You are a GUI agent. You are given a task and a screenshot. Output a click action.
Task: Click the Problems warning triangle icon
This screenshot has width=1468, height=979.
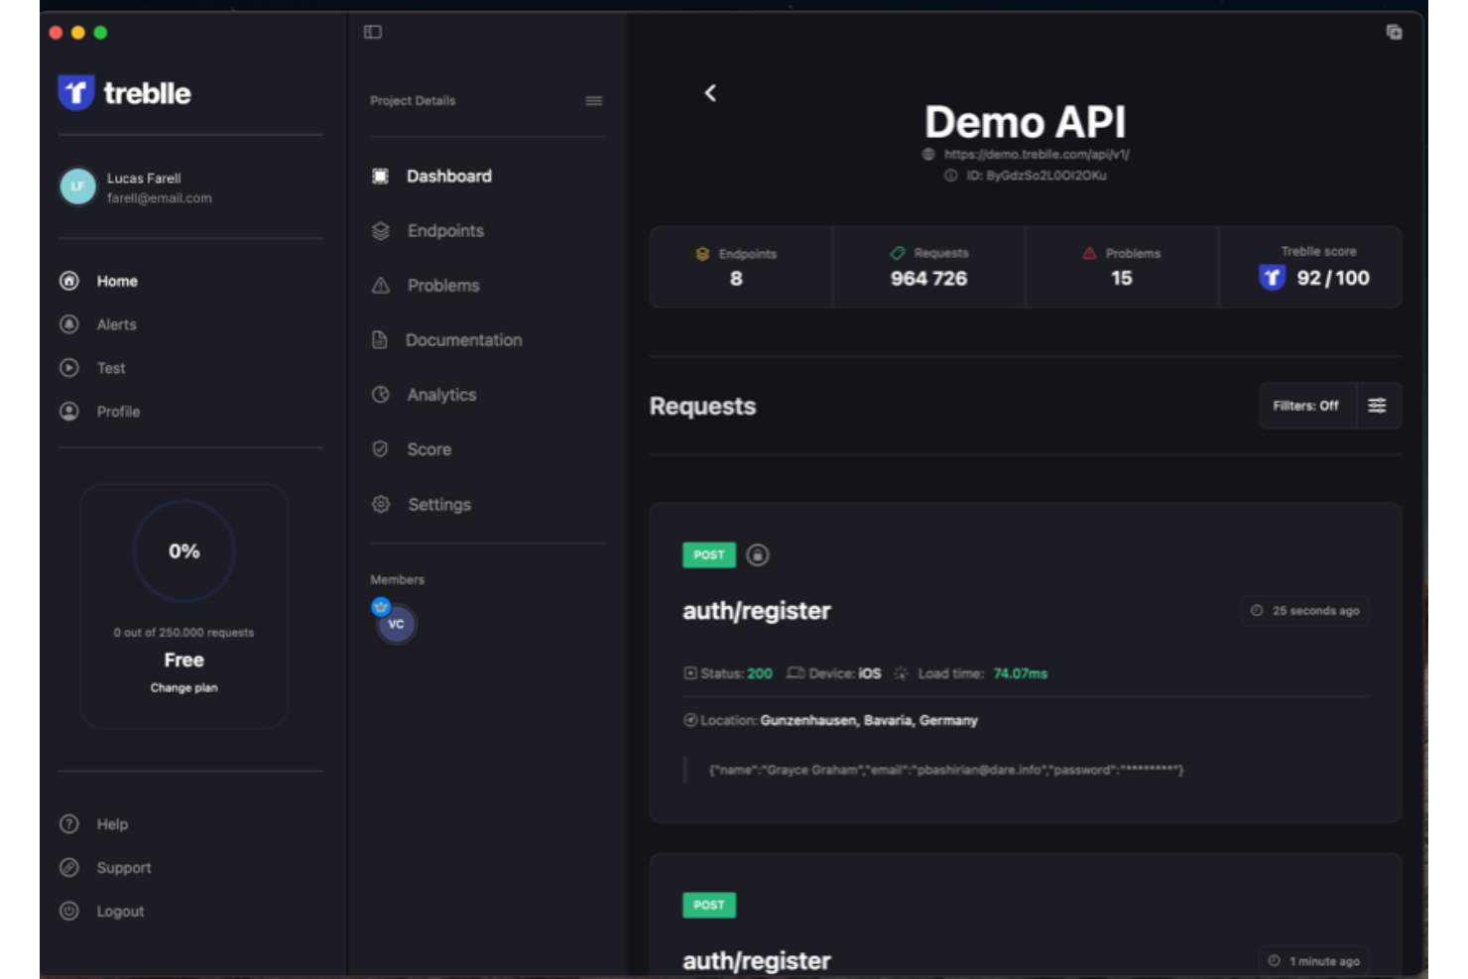click(x=381, y=285)
